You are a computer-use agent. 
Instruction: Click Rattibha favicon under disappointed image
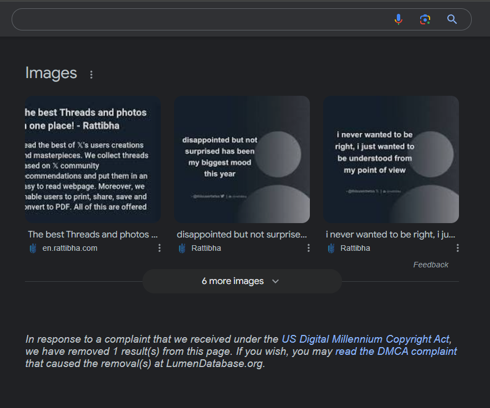pyautogui.click(x=182, y=248)
